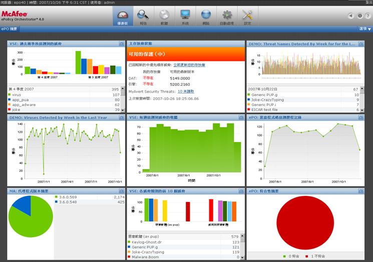Screen dimensions: 373x262
Task: Select the app_pua row showing 80
Action: point(64,100)
